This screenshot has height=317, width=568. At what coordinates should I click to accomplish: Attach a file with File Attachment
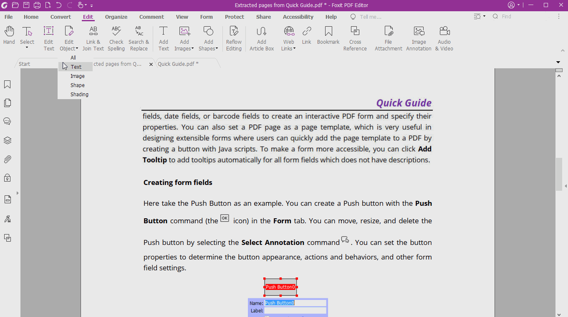point(388,37)
